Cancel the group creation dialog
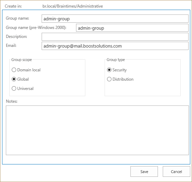 (176, 171)
